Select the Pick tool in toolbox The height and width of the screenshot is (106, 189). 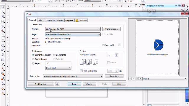click(x=3, y=7)
